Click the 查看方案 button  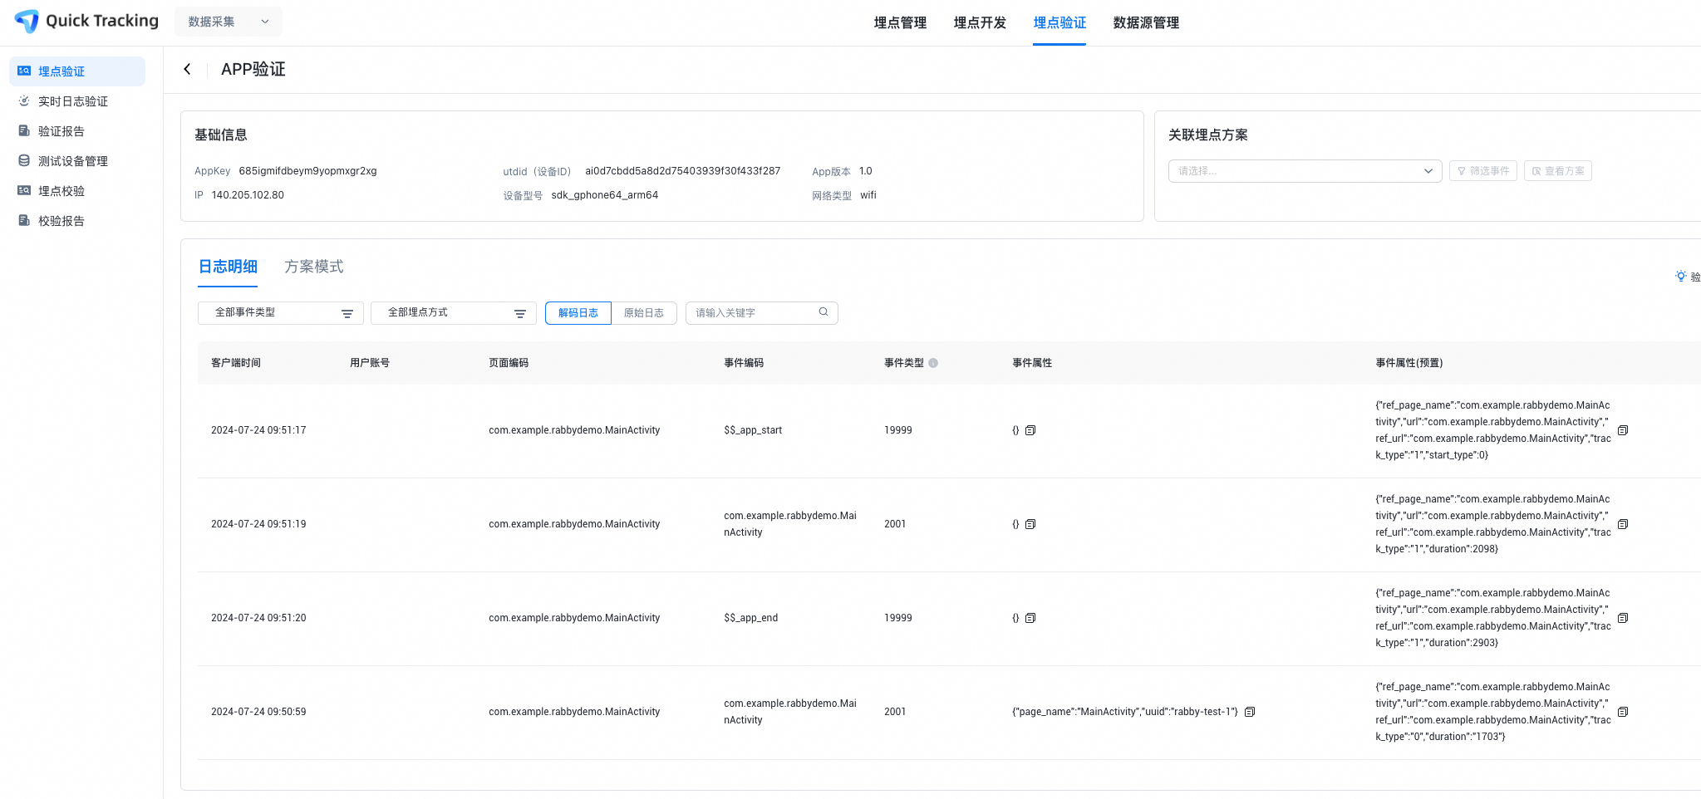coord(1558,171)
